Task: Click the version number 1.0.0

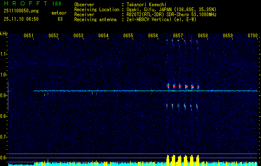Action: (x=56, y=3)
